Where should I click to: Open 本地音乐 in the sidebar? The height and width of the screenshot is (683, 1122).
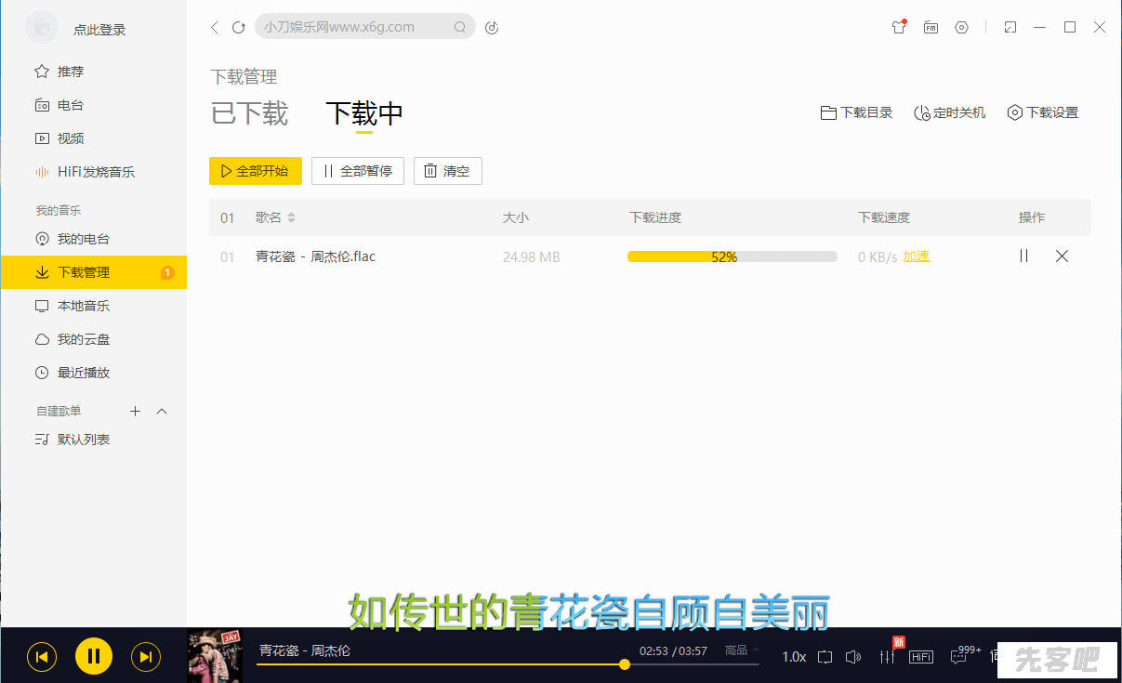point(84,306)
